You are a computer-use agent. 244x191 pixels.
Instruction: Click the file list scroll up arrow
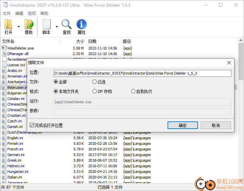click(x=241, y=40)
